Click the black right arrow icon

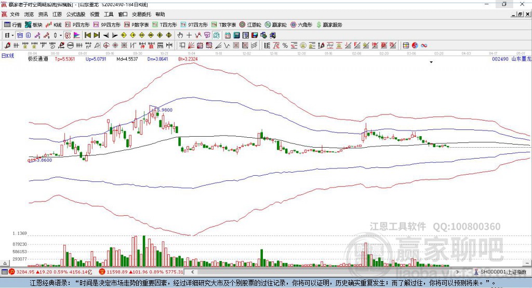[115, 35]
